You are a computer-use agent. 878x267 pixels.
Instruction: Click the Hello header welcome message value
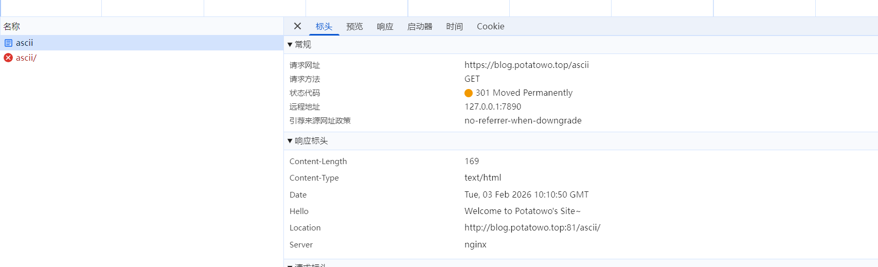522,211
